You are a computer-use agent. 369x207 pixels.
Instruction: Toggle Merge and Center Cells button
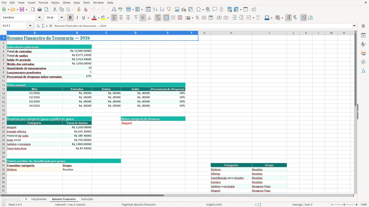tap(166, 18)
